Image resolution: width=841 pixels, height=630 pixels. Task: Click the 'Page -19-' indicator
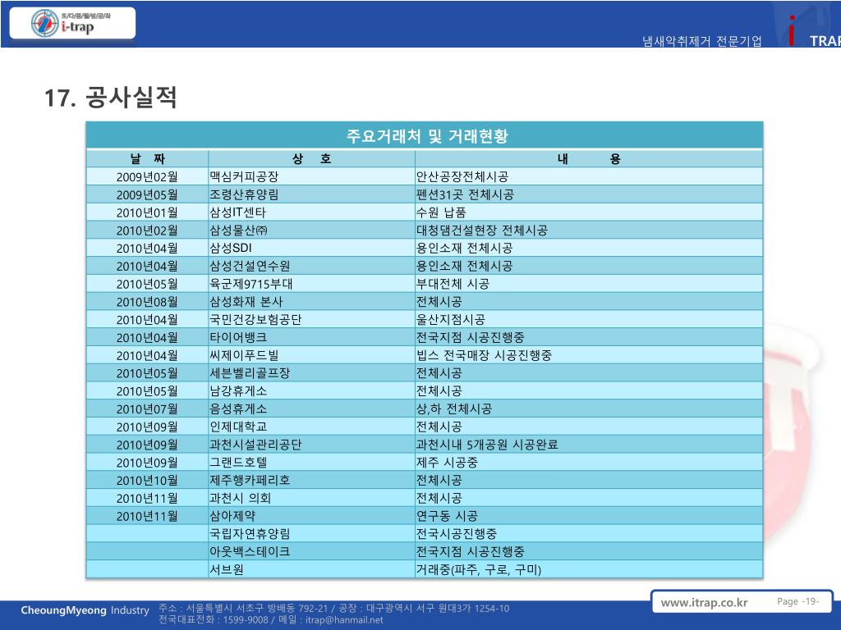pos(798,601)
